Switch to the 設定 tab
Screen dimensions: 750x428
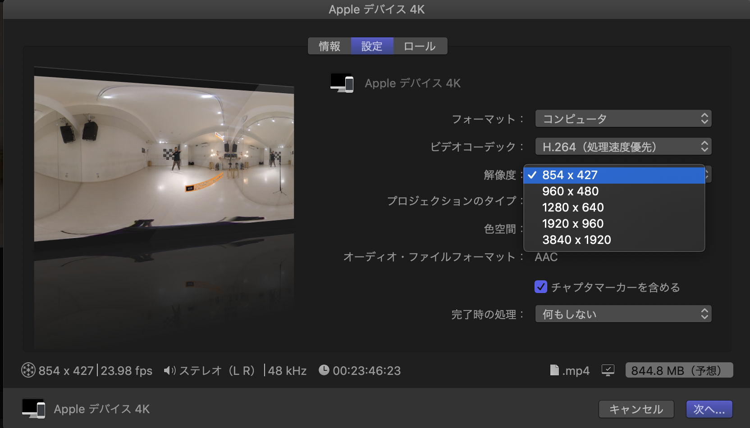click(x=372, y=46)
